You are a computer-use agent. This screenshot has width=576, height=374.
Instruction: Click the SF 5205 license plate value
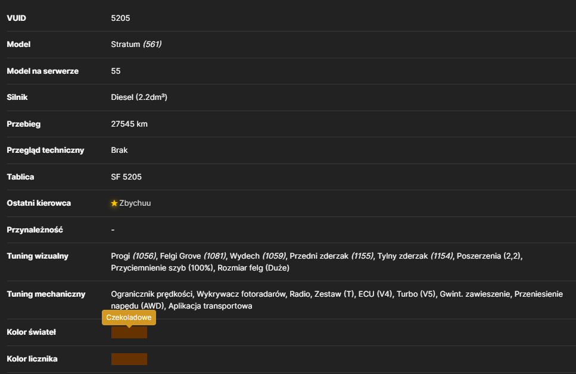pyautogui.click(x=126, y=177)
